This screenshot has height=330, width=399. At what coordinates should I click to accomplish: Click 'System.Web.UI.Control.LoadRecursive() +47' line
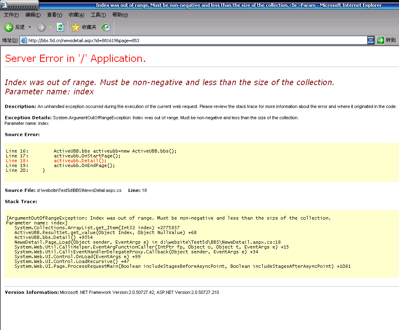pos(72,261)
